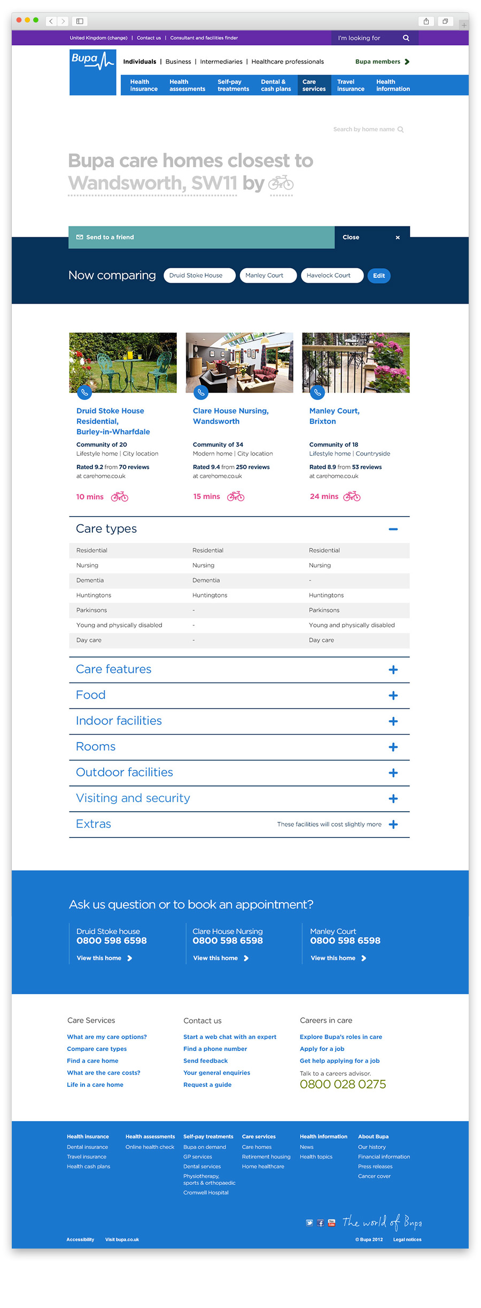
Task: Click the browser share button
Action: (x=426, y=21)
